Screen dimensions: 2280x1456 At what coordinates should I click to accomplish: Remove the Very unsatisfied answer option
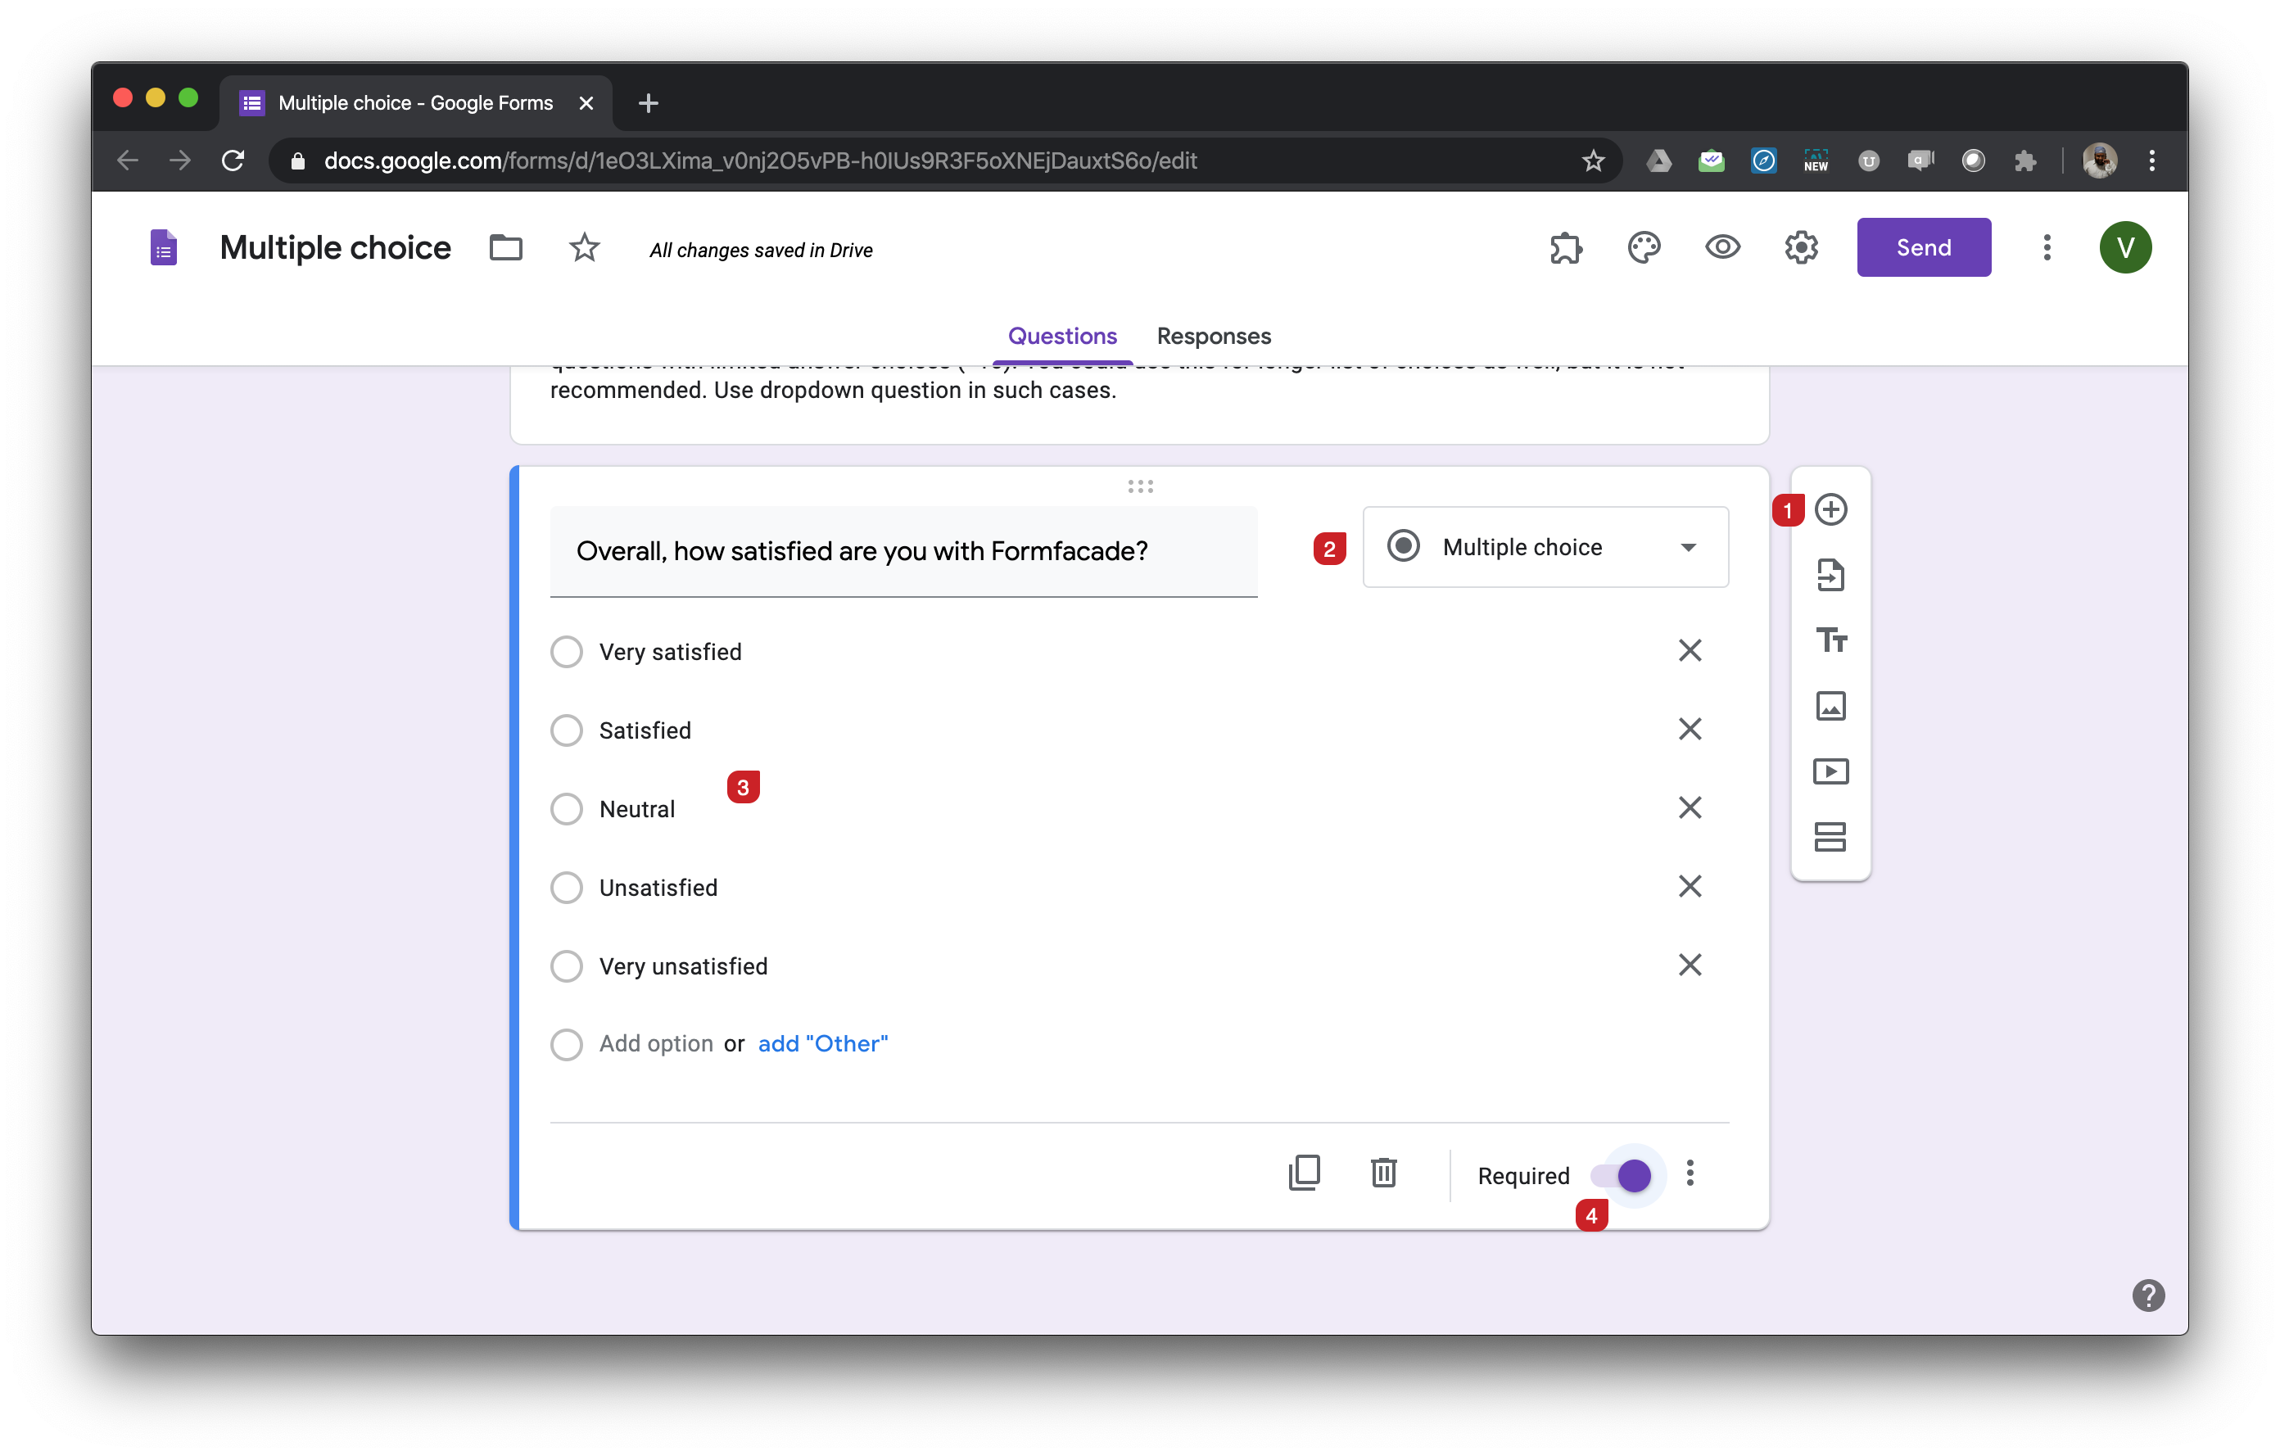1690,964
